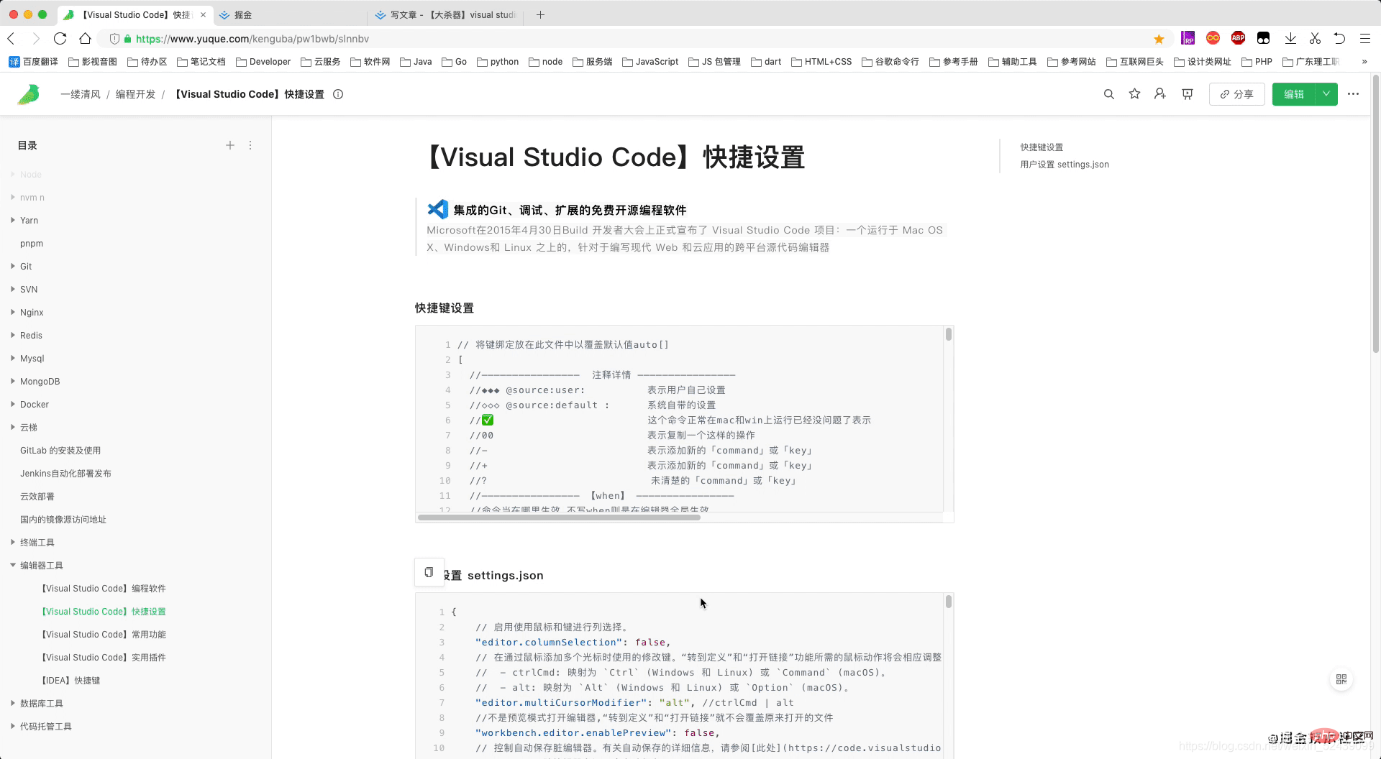
Task: Open the more options ellipsis menu
Action: pyautogui.click(x=1354, y=94)
